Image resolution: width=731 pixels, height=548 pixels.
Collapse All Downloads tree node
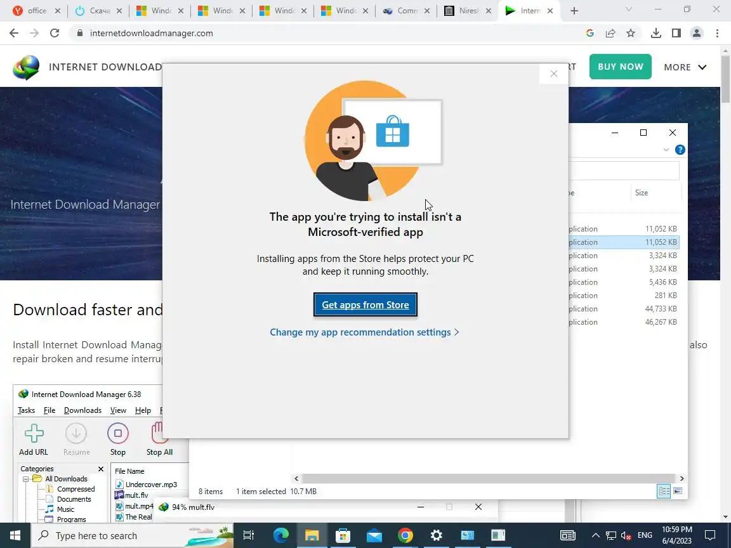pos(25,479)
